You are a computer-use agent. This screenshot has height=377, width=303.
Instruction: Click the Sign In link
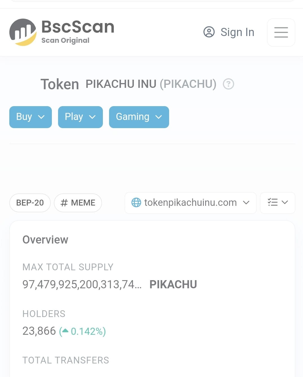point(237,32)
